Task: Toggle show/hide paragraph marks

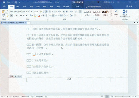Action: 80,11
